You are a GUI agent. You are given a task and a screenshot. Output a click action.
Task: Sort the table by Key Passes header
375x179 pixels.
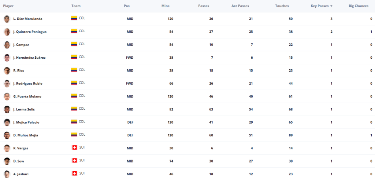(319, 6)
